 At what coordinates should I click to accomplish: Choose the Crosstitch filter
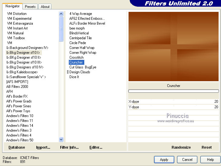(76, 57)
